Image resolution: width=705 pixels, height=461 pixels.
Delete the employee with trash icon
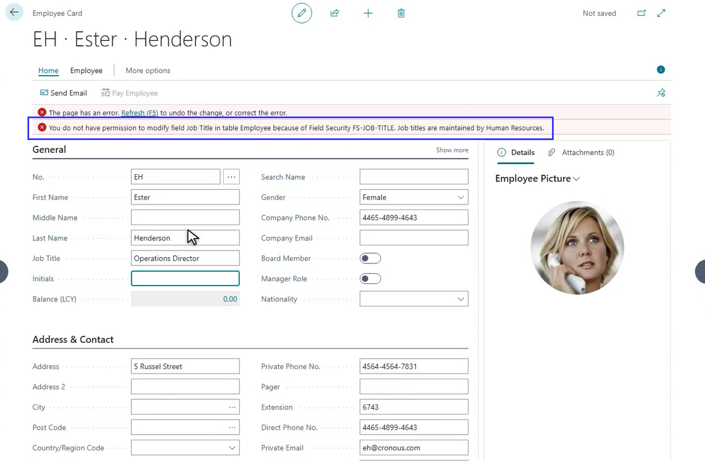coord(401,13)
